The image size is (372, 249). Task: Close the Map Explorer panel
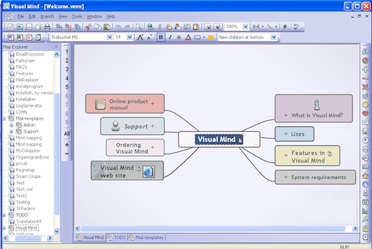(56, 47)
